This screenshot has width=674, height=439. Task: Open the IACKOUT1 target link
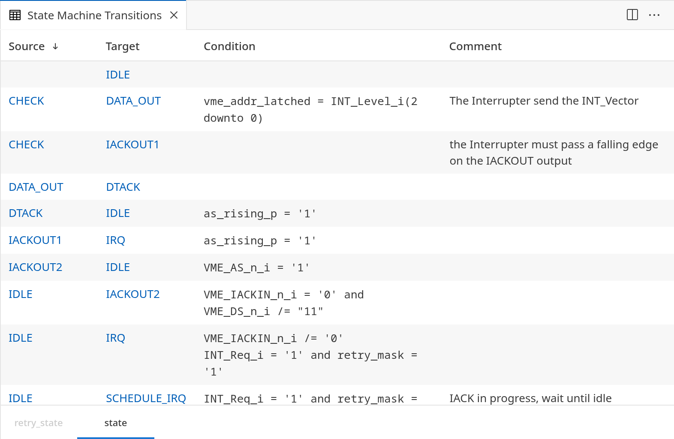coord(132,145)
